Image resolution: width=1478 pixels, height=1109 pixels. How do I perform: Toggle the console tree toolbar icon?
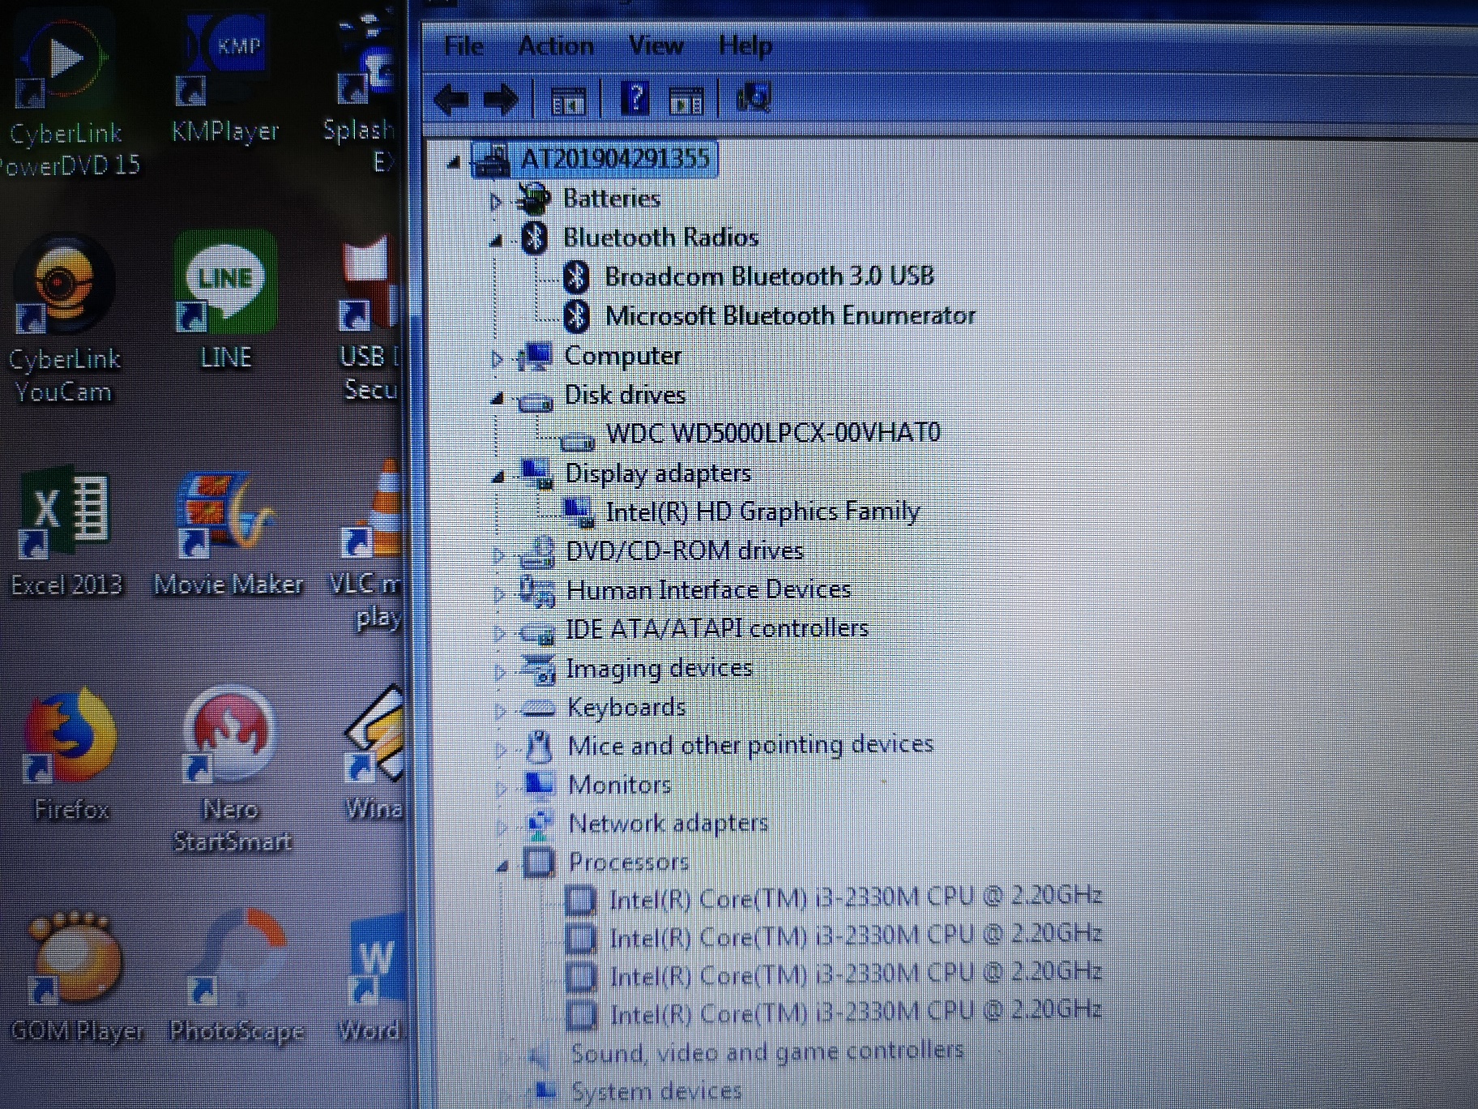pos(570,99)
